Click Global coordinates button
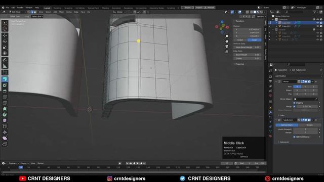Viewport: 324px width, 182px height. pos(240,40)
